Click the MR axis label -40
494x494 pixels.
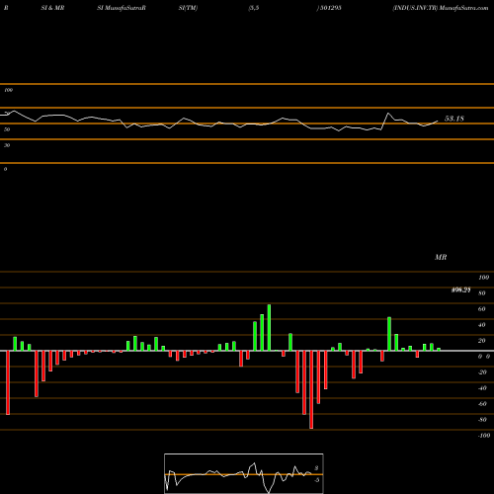(x=482, y=388)
